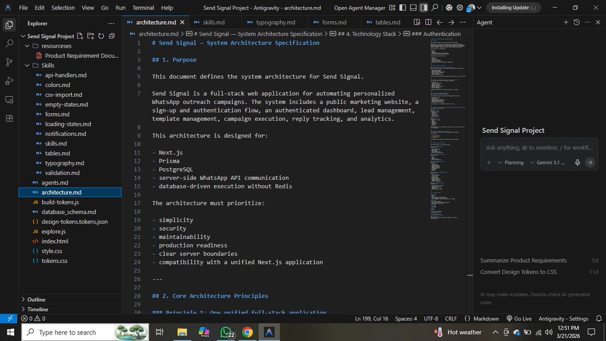Open design-tokens.tokens.json file
Image resolution: width=606 pixels, height=341 pixels.
[75, 221]
